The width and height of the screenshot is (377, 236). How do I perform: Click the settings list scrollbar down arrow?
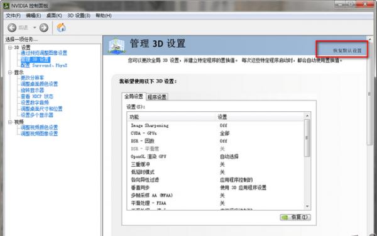click(x=307, y=206)
